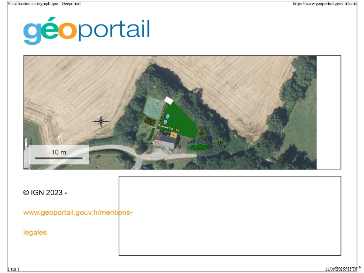364x273 pixels.
Task: Click the orange terrace square beside the house
Action: (x=173, y=135)
